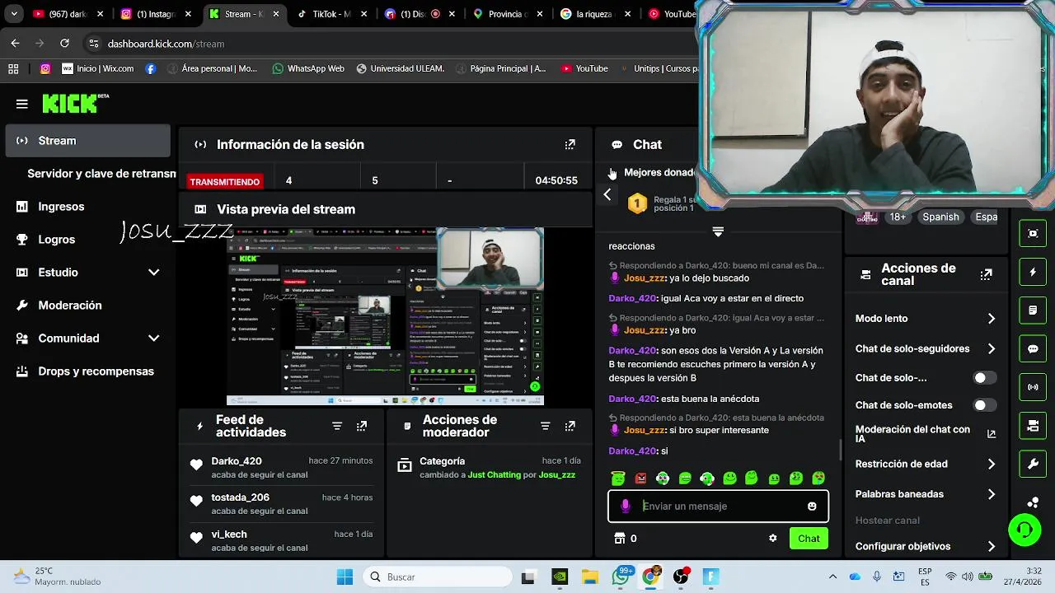Select the notes widget icon in right rail
Screen dimensions: 1055x593
click(1033, 311)
